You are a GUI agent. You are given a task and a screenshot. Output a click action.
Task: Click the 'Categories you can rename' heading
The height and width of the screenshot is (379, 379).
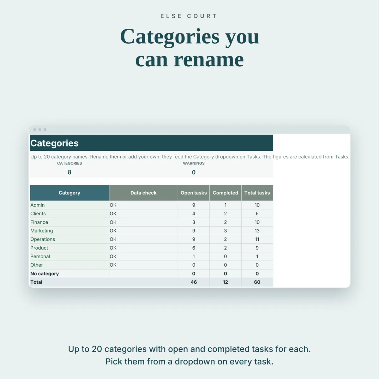point(189,48)
